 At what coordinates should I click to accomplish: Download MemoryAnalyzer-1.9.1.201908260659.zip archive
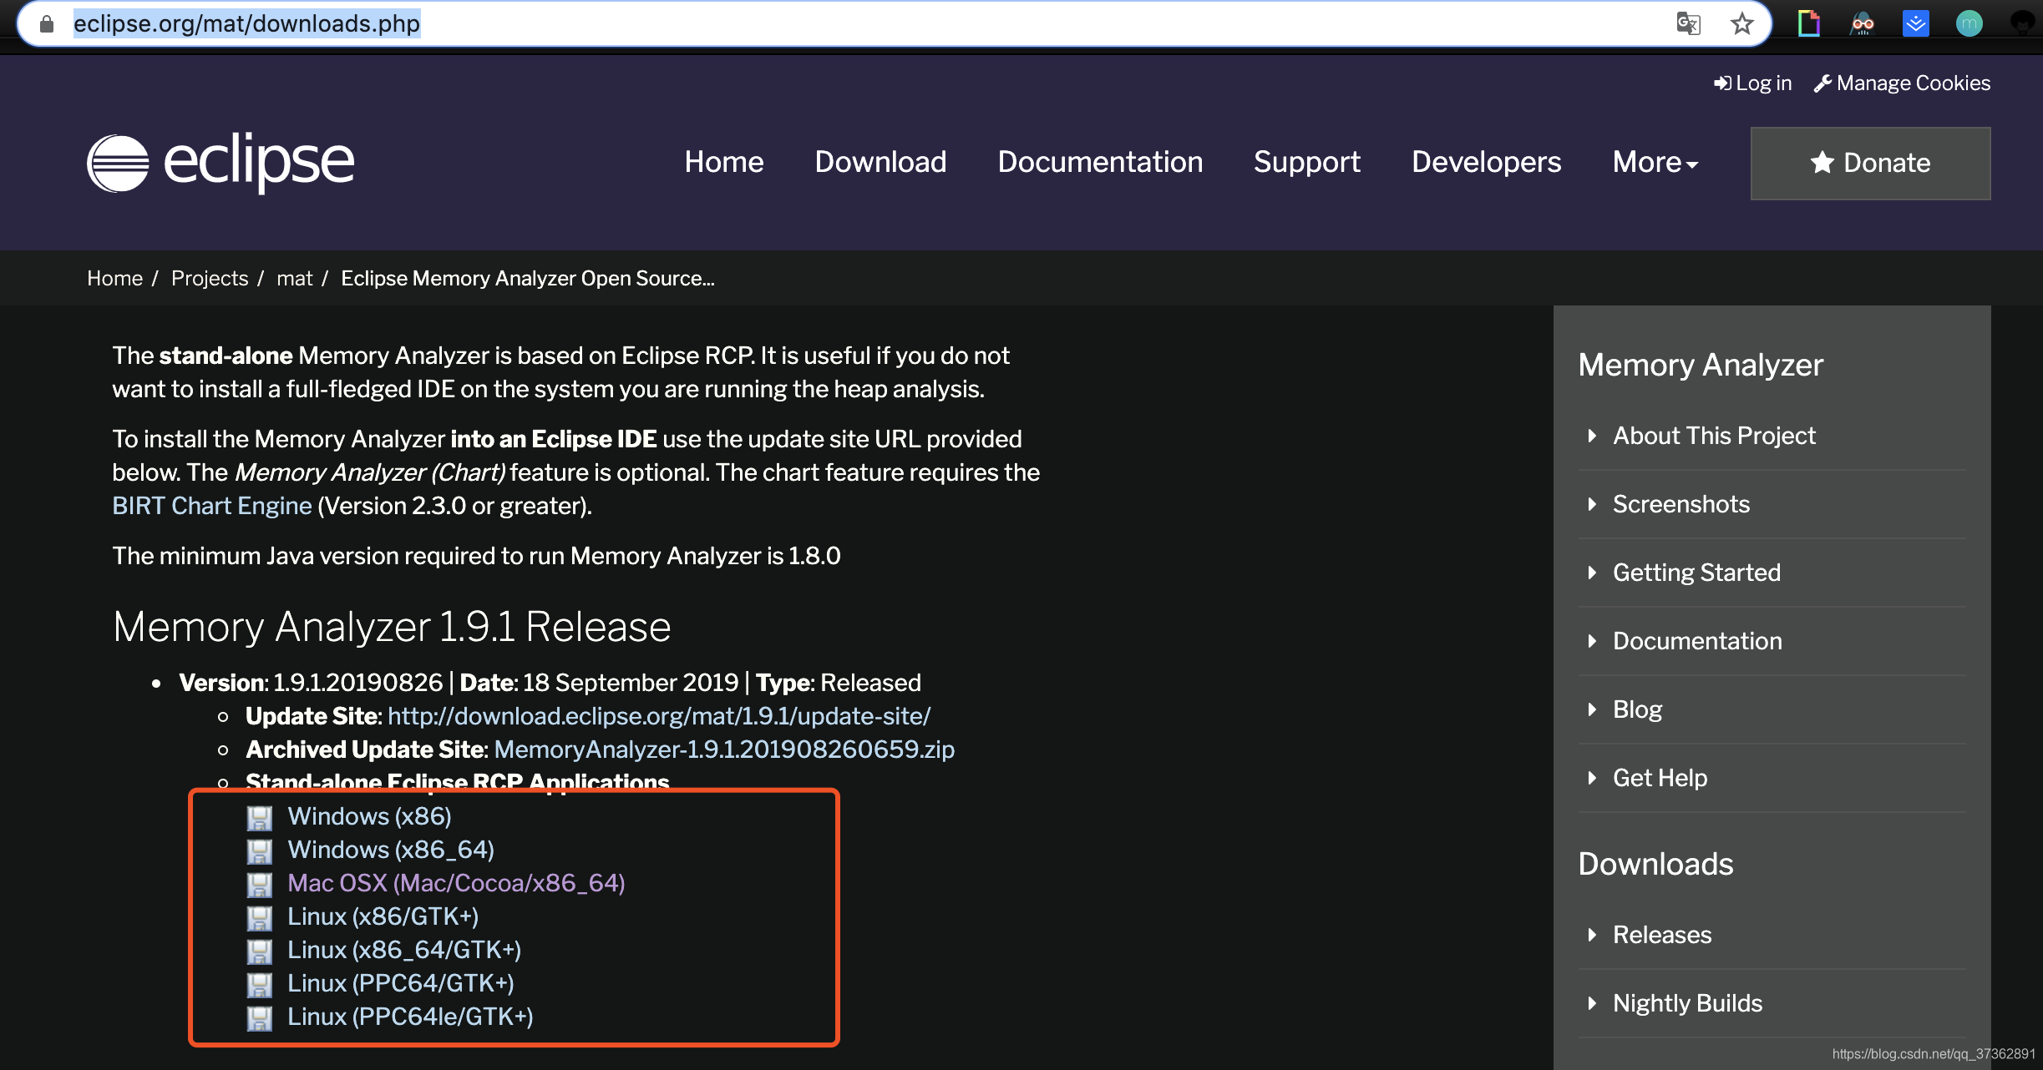(724, 750)
